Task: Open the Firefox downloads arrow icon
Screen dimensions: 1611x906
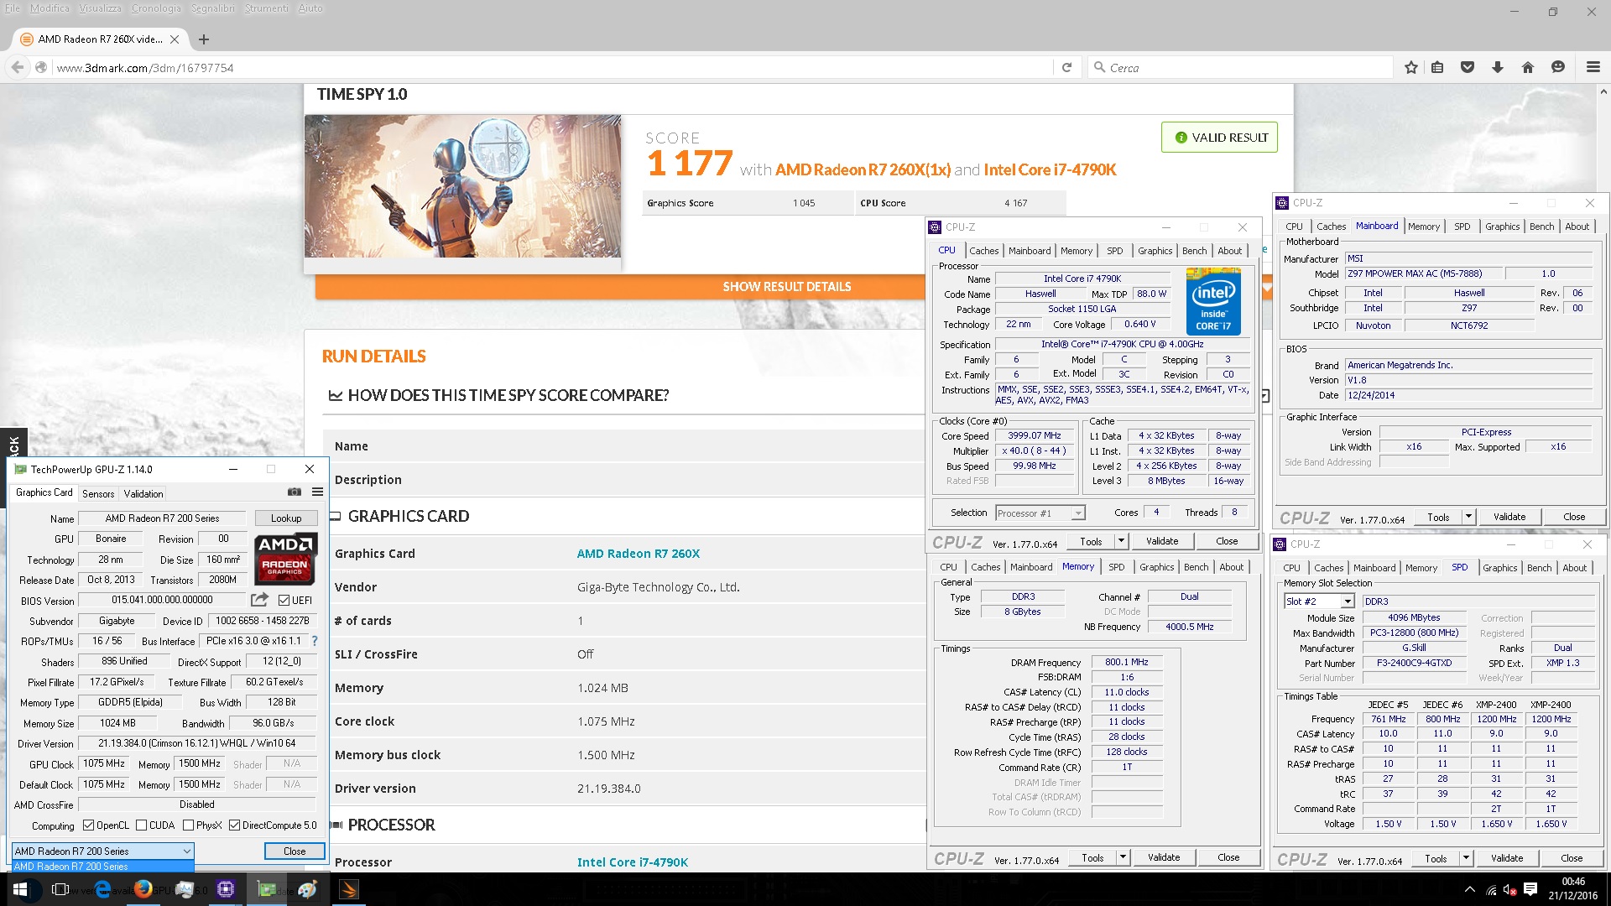Action: (1498, 67)
